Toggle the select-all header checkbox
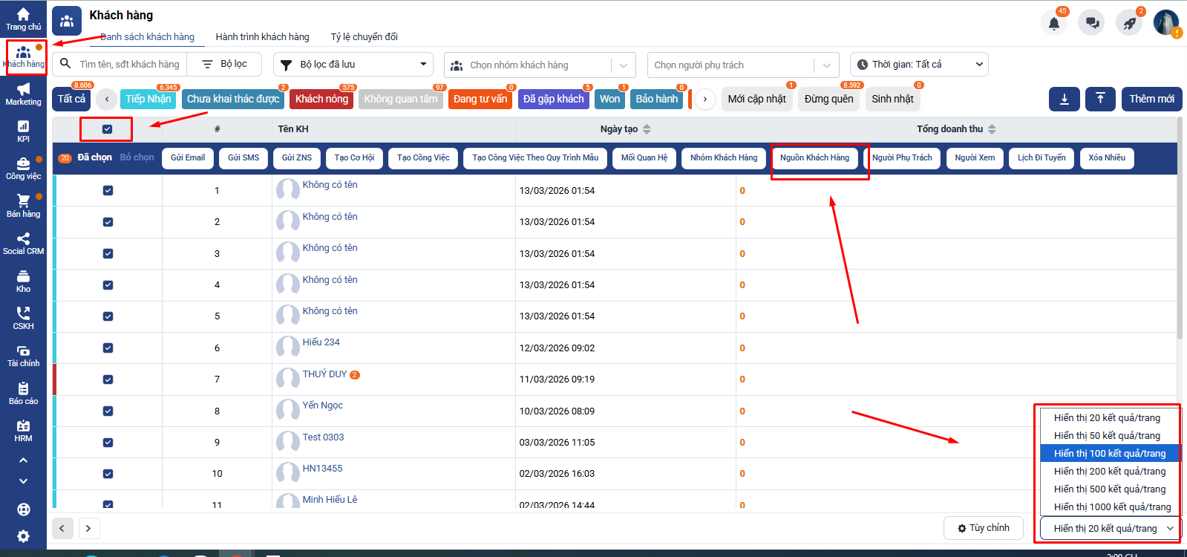 click(x=107, y=129)
